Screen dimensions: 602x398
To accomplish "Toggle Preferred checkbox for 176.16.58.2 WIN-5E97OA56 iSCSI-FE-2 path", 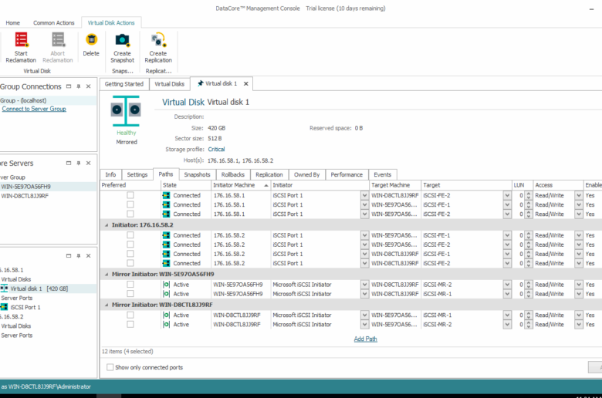I will 130,245.
